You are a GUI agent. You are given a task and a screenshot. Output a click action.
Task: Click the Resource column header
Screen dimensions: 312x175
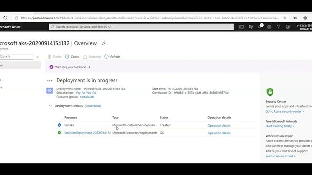pos(71,118)
